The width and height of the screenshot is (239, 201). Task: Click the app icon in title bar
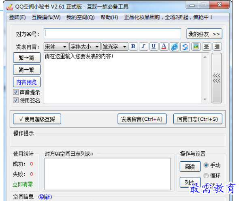(x=10, y=7)
